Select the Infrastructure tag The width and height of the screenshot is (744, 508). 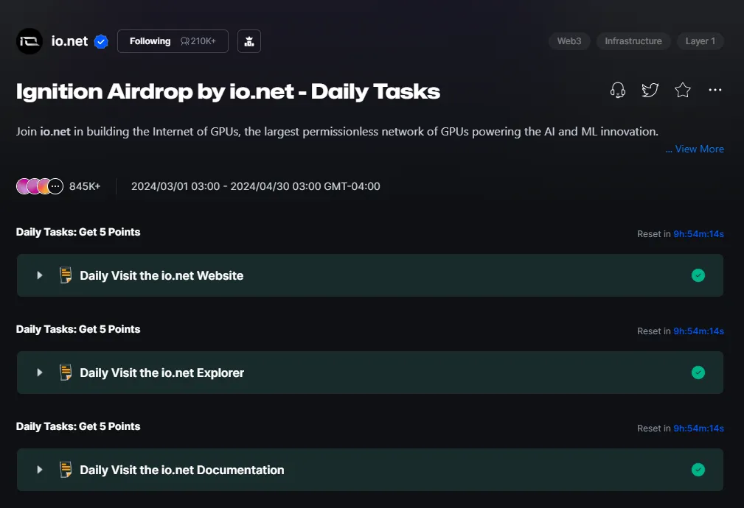click(633, 41)
